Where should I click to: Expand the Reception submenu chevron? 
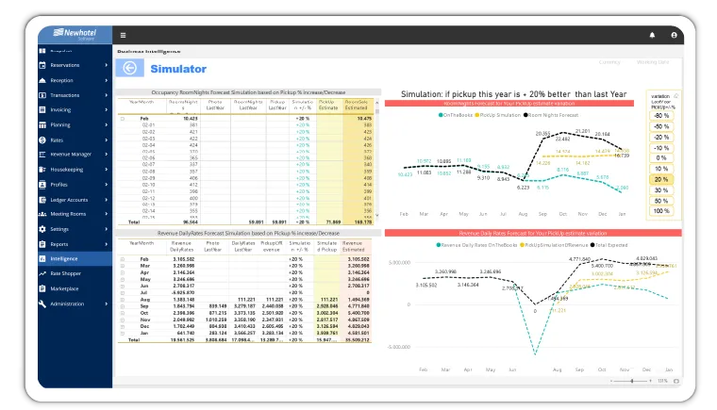(106, 80)
